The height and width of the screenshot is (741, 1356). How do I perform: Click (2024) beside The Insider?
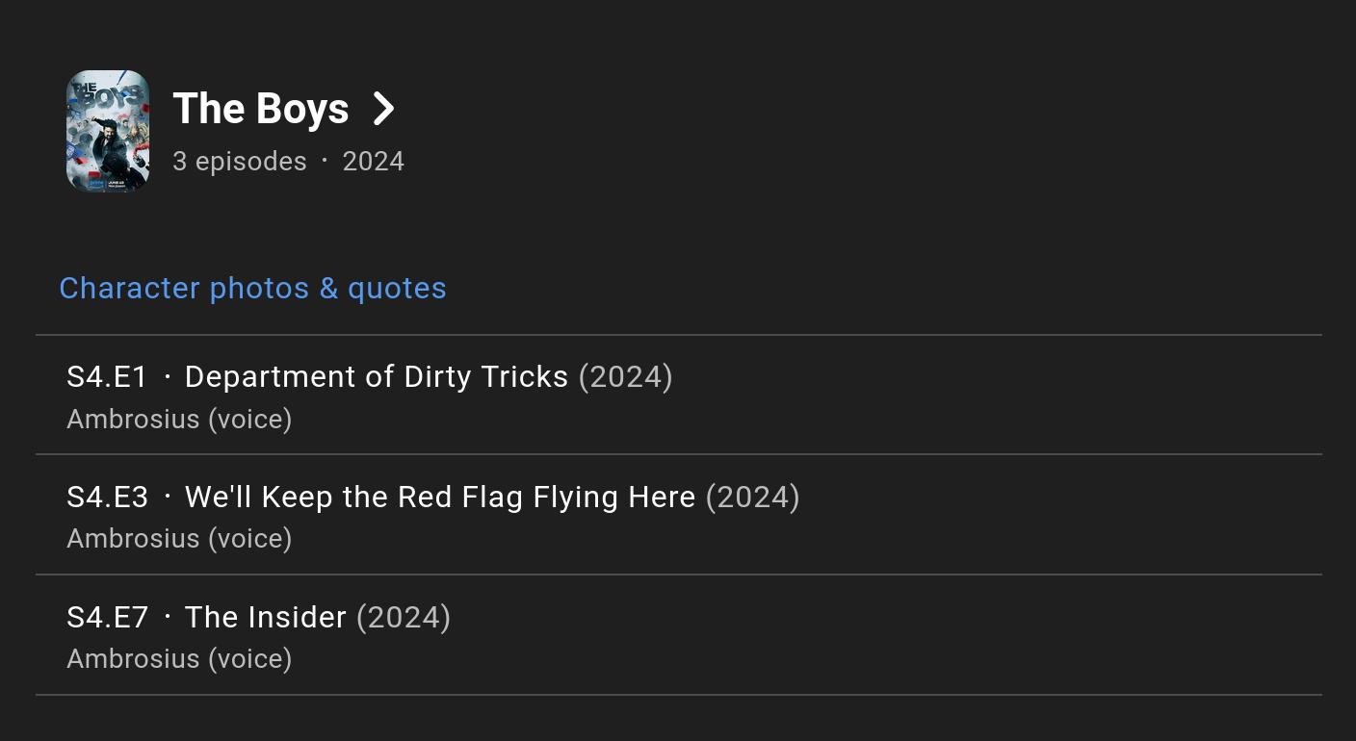click(404, 617)
